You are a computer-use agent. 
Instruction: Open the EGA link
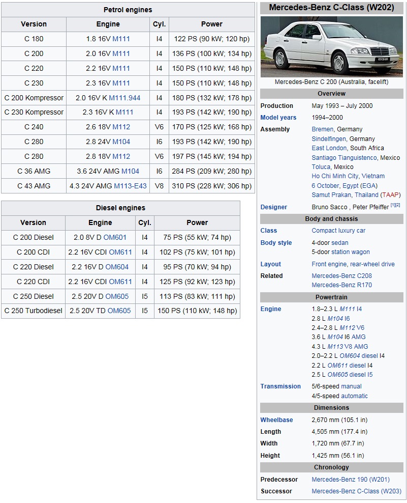(368, 186)
